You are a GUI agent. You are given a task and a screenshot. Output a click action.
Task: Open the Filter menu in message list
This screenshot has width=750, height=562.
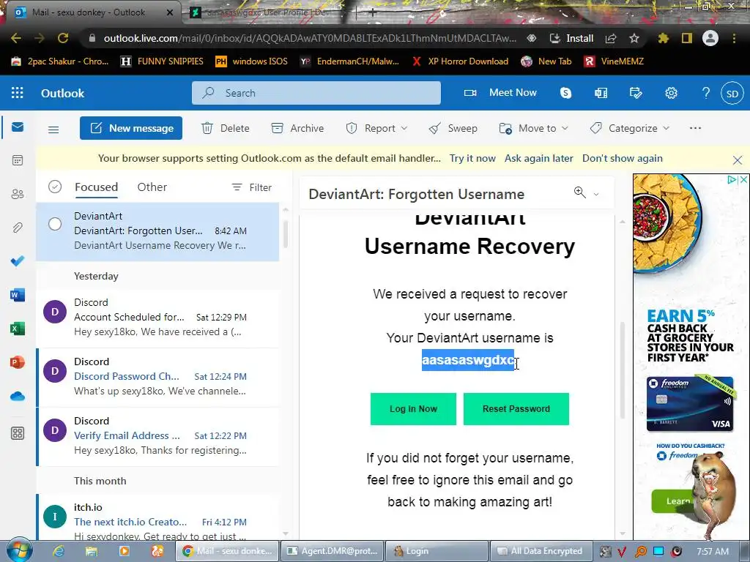click(x=252, y=187)
